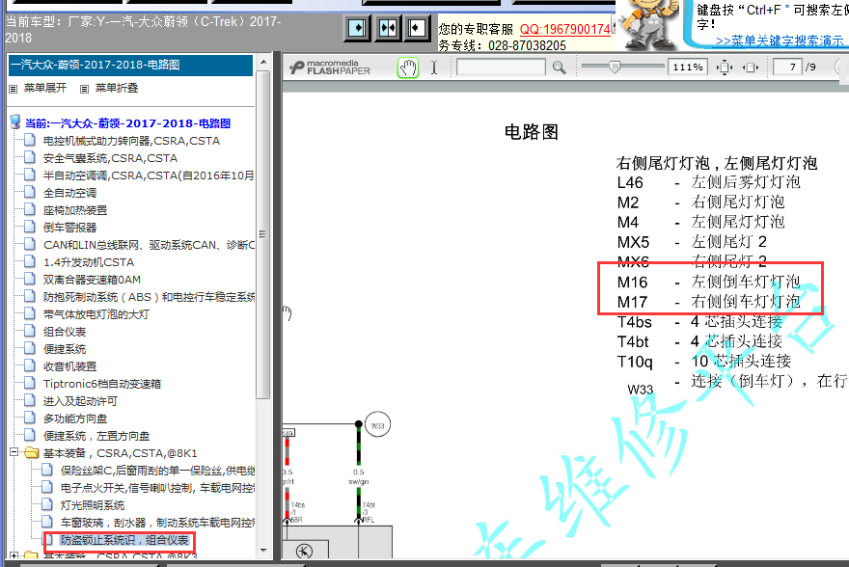Viewport: 849px width, 567px height.
Task: Click the open folder icon of 基本装备,CSRA,CSTA,@8K1
Action: [32, 452]
